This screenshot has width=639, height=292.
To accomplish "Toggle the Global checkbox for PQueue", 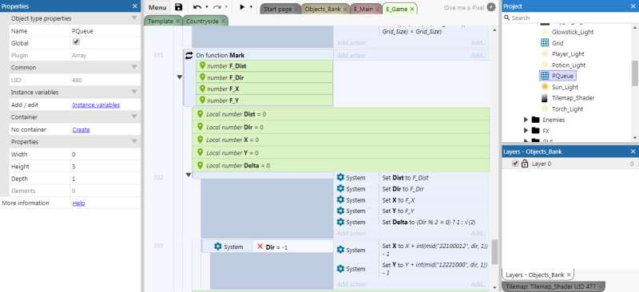I will (76, 42).
